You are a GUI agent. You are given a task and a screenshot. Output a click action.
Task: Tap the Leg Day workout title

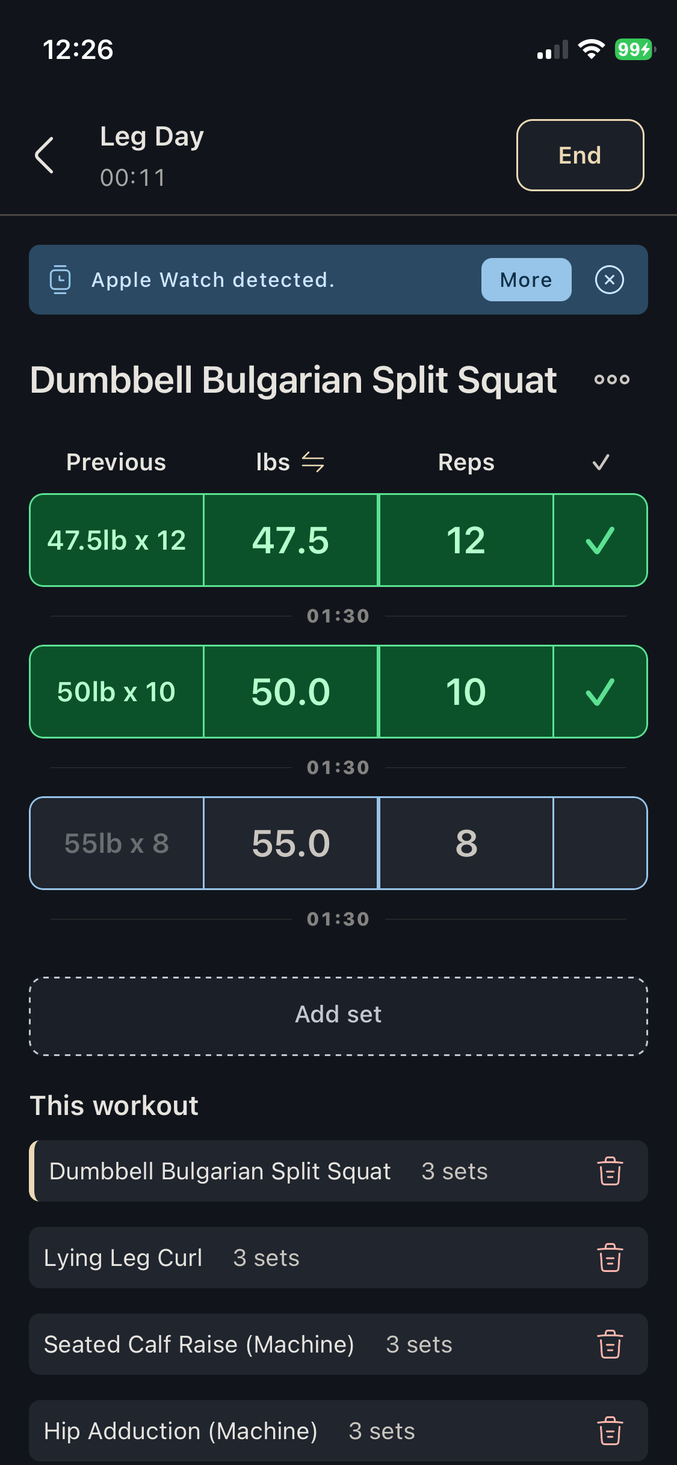point(152,137)
